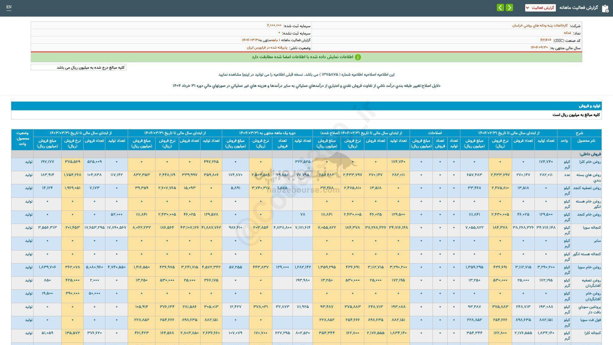Click the غدانه symbol link
Viewport: 613px width, 345px height.
coord(567,33)
